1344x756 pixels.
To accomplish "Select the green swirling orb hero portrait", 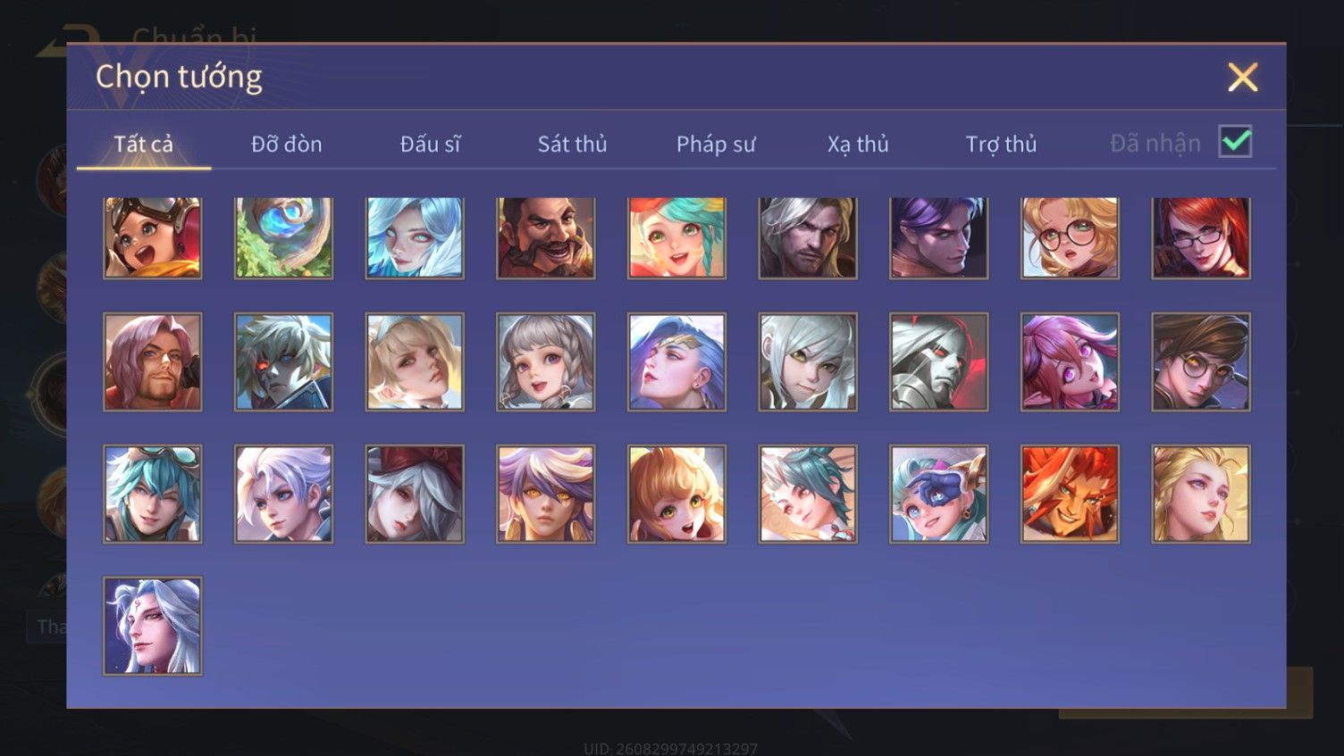I will [x=284, y=237].
